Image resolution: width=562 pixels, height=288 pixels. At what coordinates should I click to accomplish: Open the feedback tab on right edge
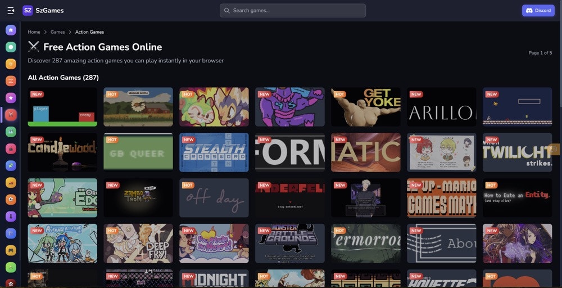point(554,149)
